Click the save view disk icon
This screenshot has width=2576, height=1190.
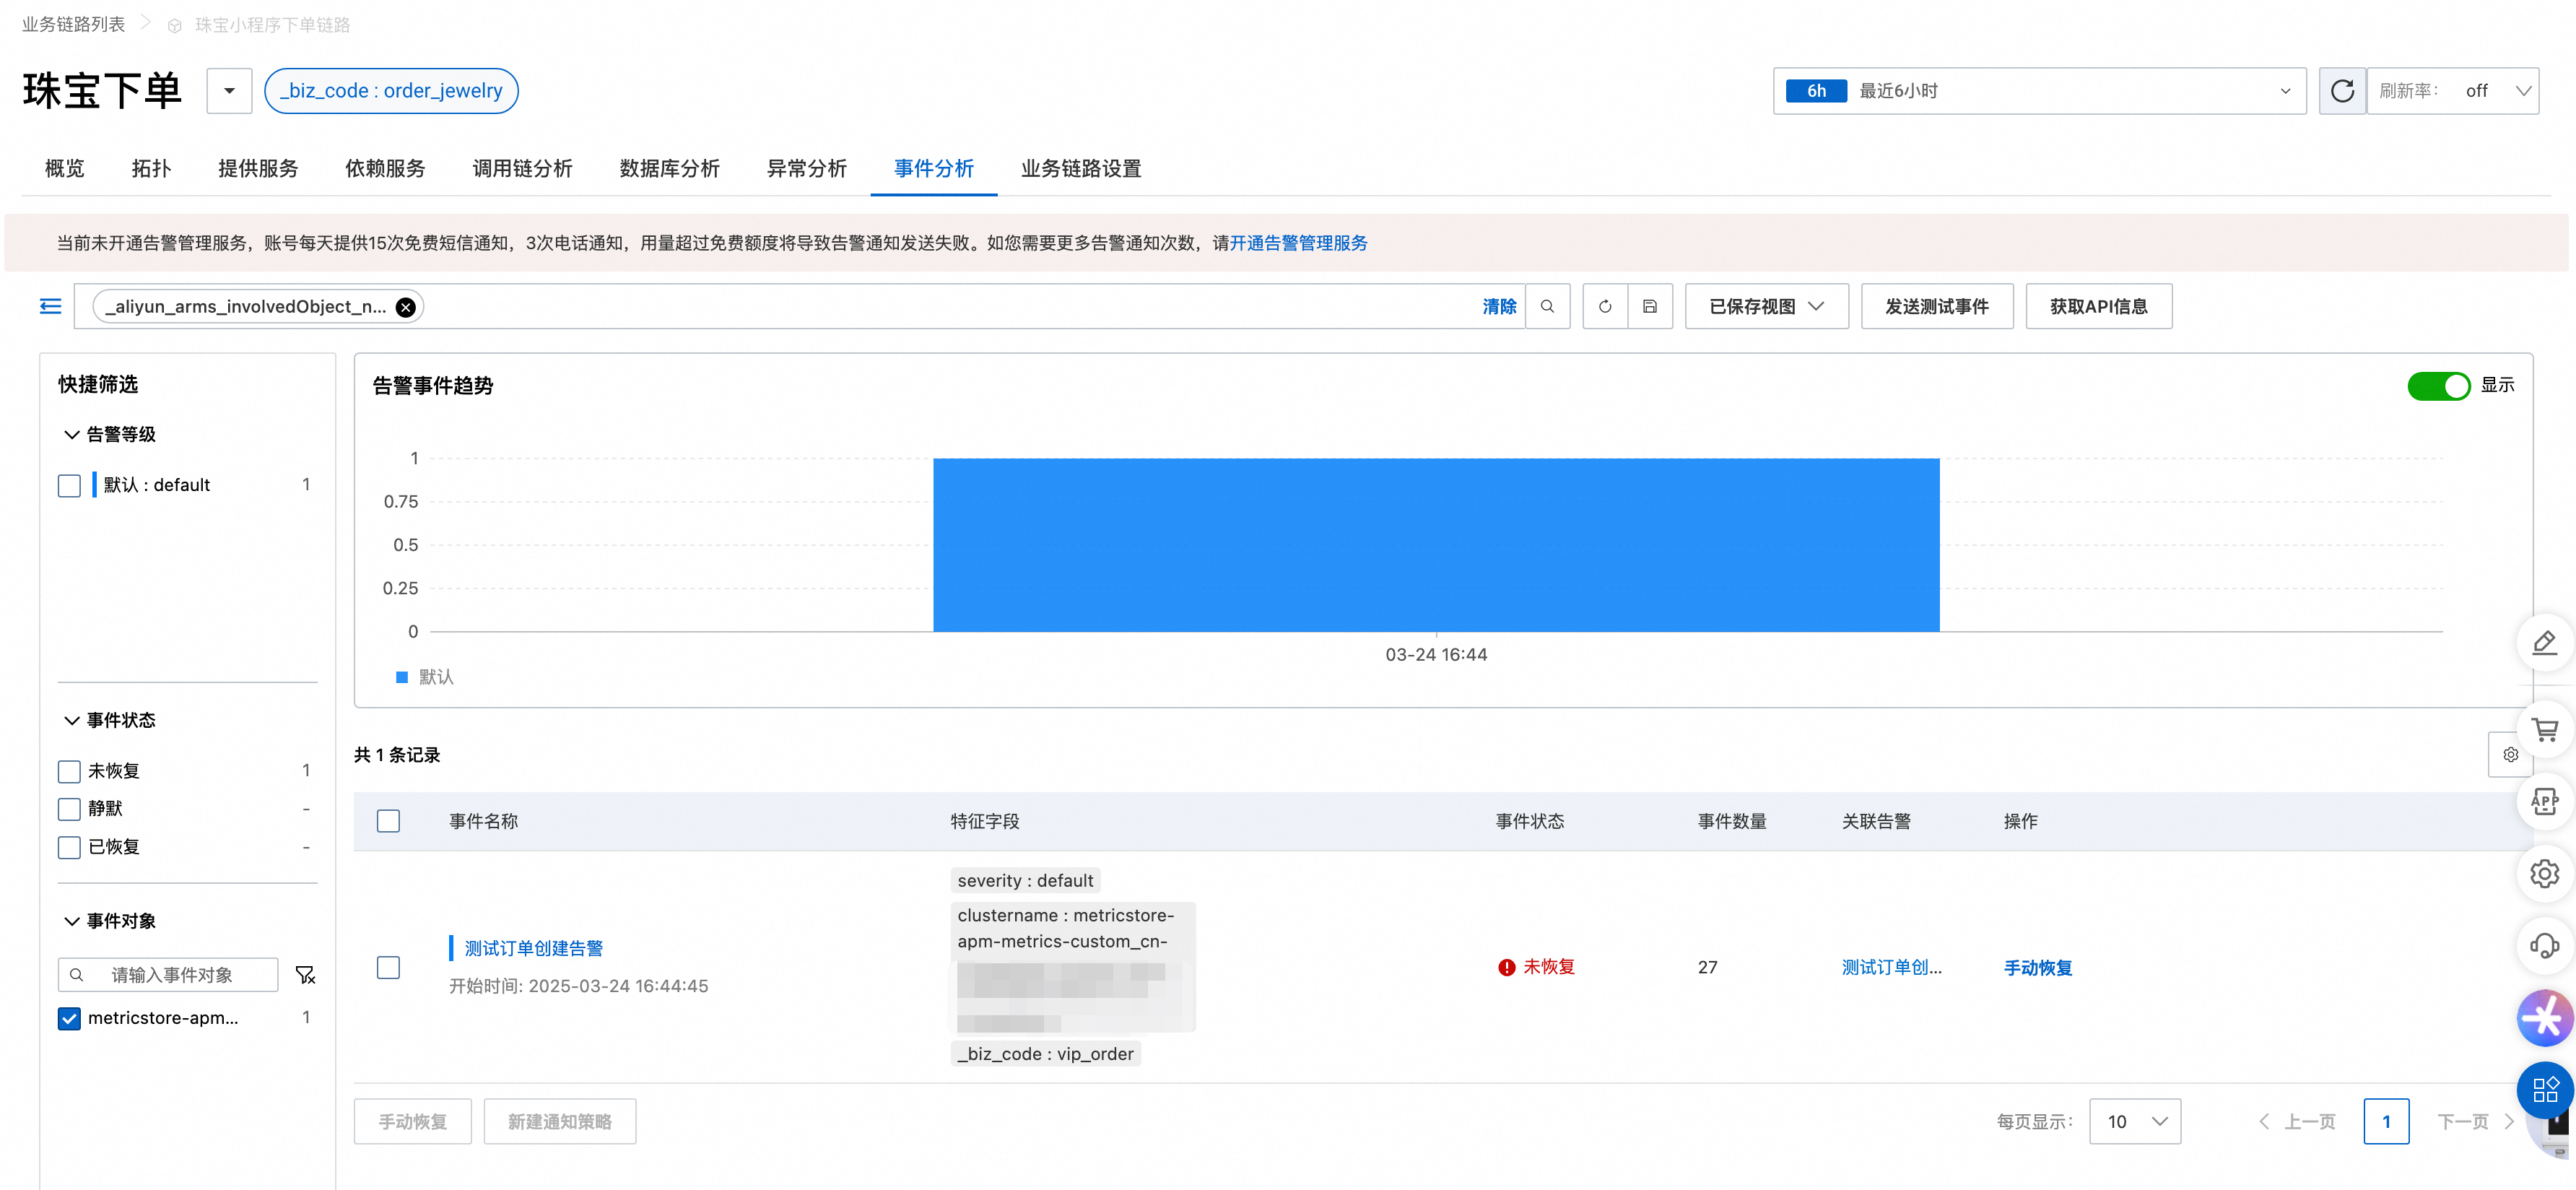click(1650, 306)
